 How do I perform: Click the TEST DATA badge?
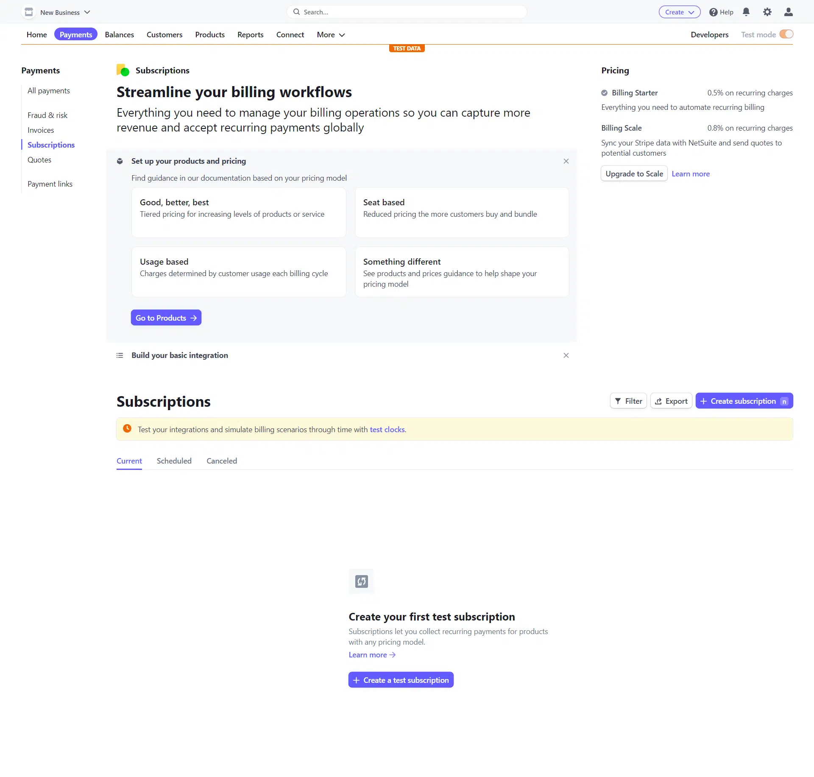click(407, 48)
